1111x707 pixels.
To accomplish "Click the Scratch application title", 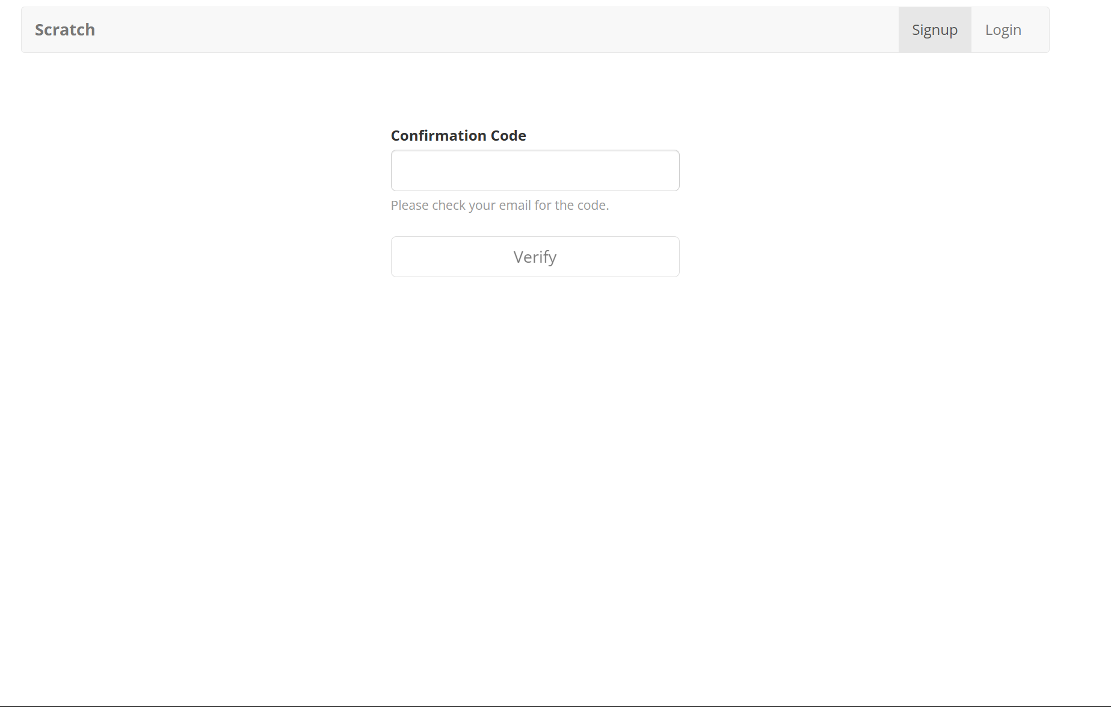I will click(x=65, y=29).
